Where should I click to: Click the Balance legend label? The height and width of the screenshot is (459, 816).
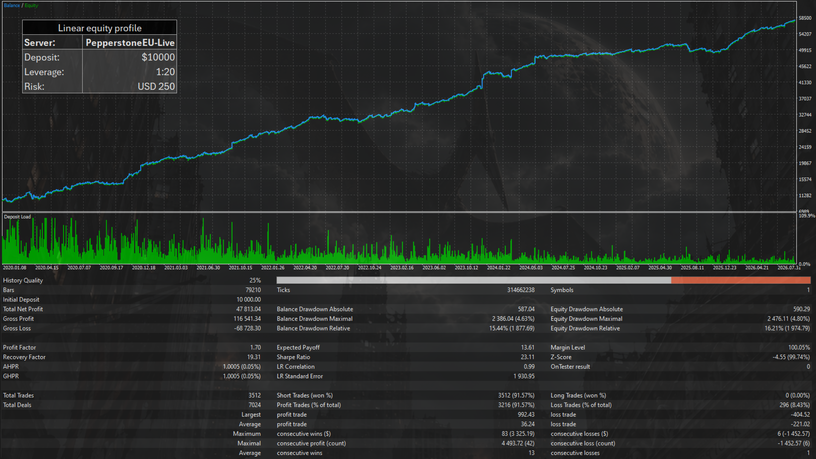click(12, 6)
